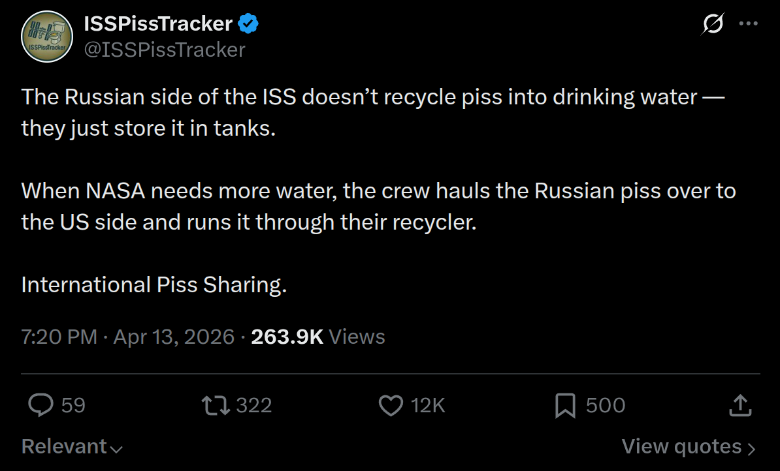The image size is (780, 471).
Task: Open the three-dot more options menu
Action: tap(748, 23)
